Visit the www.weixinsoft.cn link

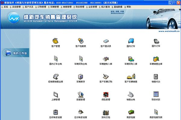169,31
